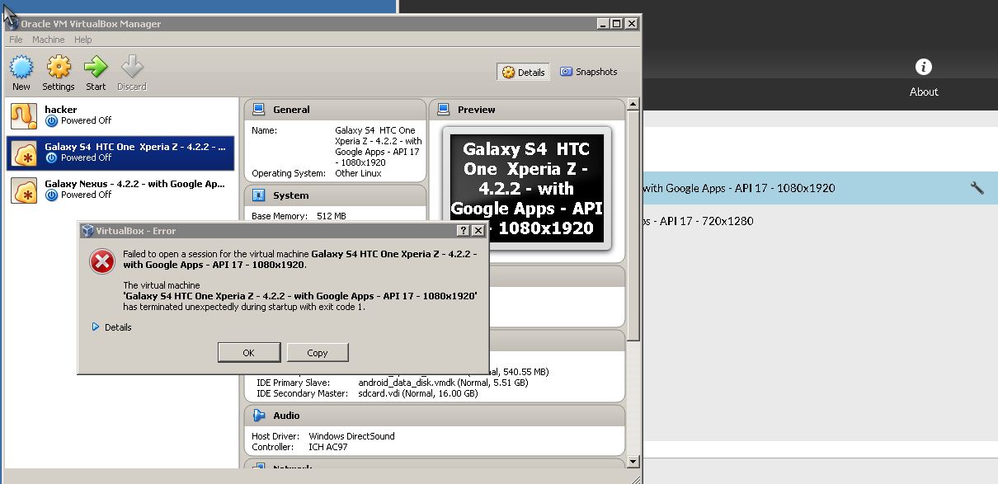Click 'ICH AC97' controller value
Viewport: 998px width, 484px height.
coord(328,447)
